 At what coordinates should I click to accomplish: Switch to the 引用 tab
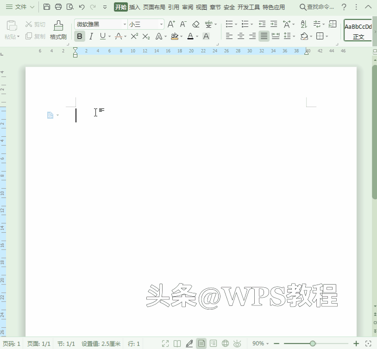pos(174,7)
